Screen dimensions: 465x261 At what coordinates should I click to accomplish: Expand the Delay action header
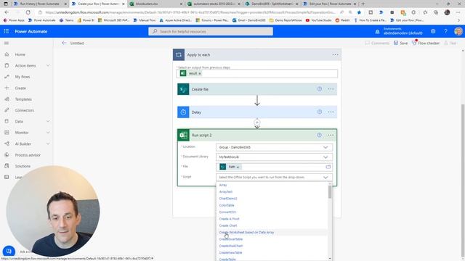pos(257,112)
